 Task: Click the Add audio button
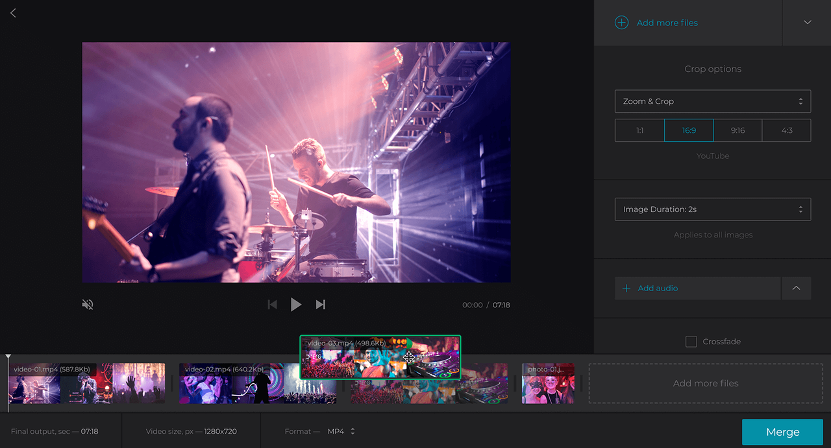[697, 288]
